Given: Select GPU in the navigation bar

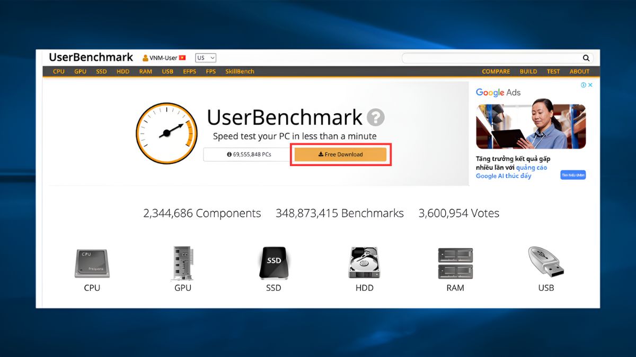Looking at the screenshot, I should click(80, 71).
